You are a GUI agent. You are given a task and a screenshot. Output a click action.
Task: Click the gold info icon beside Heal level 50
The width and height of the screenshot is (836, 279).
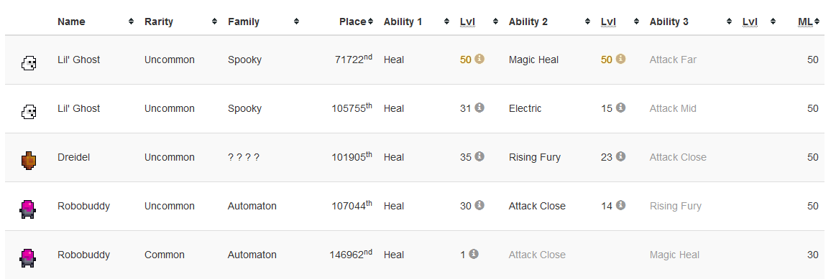(479, 59)
